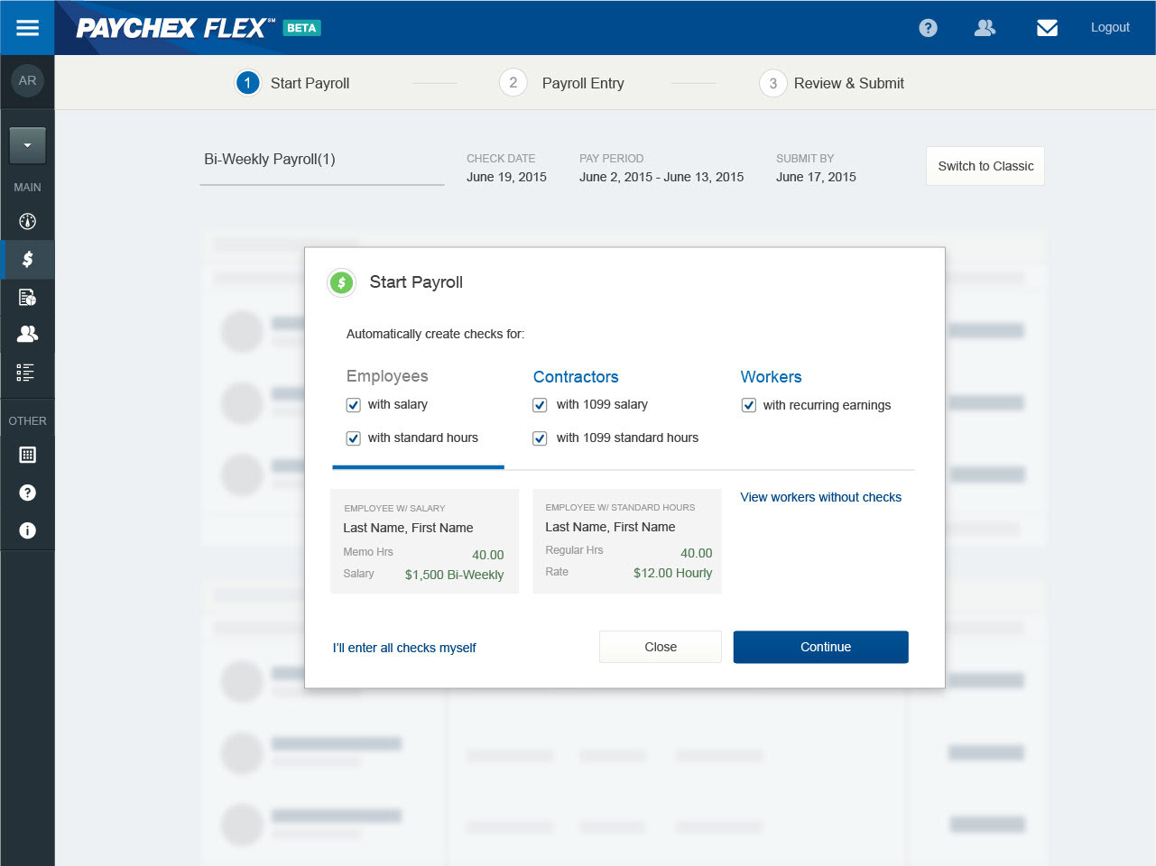Open the calculator grid icon under Other

click(27, 455)
